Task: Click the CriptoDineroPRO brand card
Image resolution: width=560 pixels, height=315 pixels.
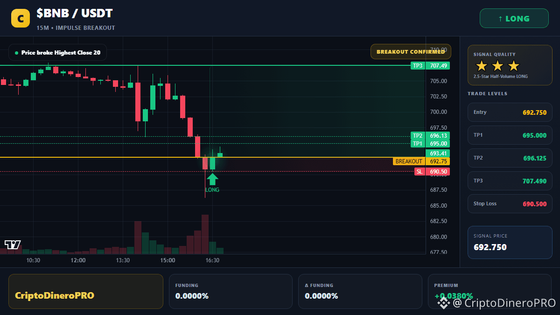Action: (86, 291)
